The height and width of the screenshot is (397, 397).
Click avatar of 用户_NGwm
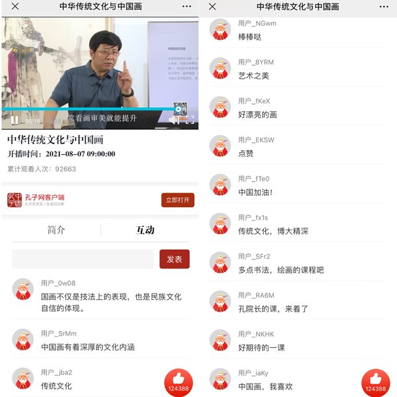click(220, 30)
